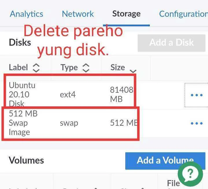Open actions menu for Ubuntu 20.10 Disk
208x189 pixels.
pos(197,95)
